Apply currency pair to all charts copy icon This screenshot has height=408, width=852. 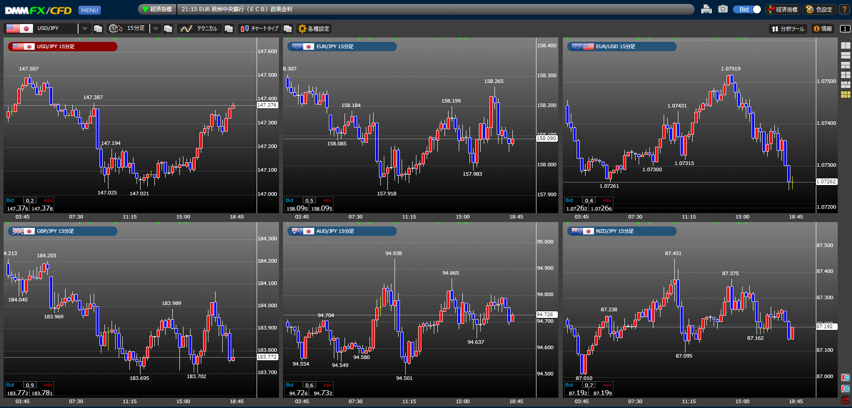[98, 29]
